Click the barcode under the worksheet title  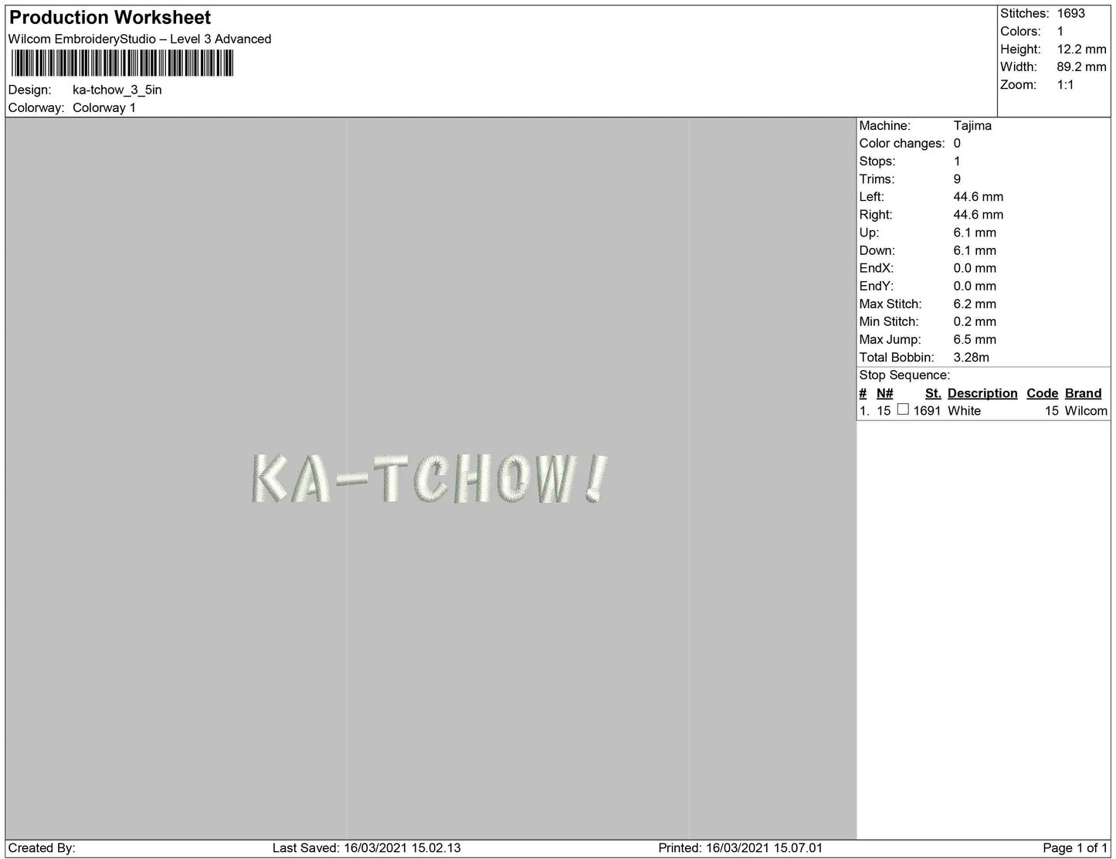point(121,63)
